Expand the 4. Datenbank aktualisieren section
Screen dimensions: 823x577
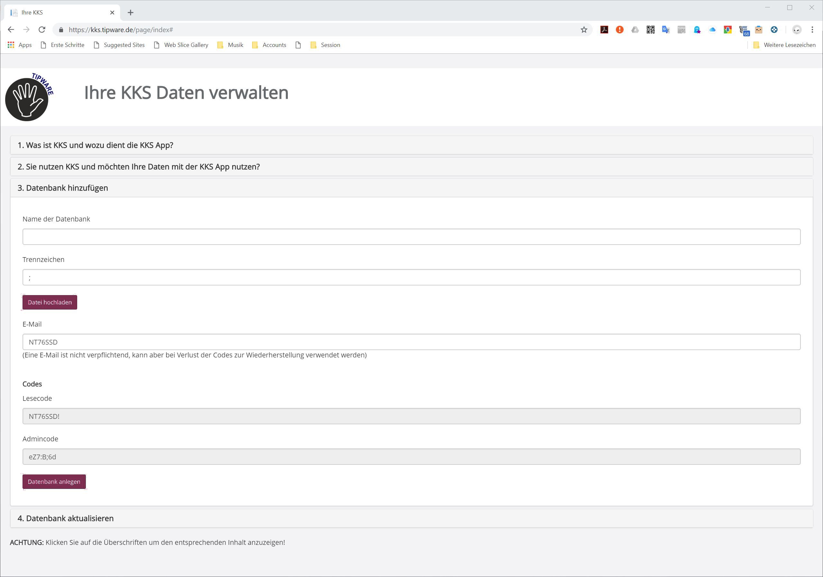point(66,518)
